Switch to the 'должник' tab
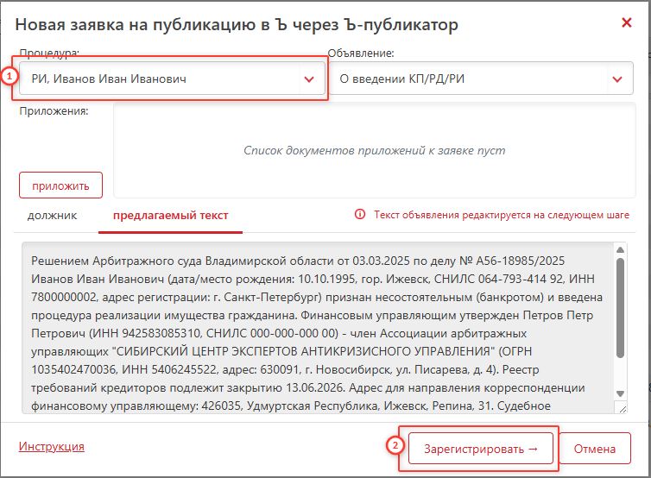Screen dimensions: 651x478 (52, 215)
